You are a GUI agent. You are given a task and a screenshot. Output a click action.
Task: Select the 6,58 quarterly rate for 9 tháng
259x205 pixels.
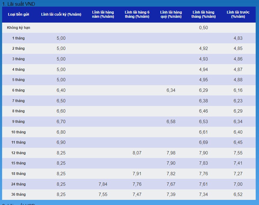[x=171, y=122]
